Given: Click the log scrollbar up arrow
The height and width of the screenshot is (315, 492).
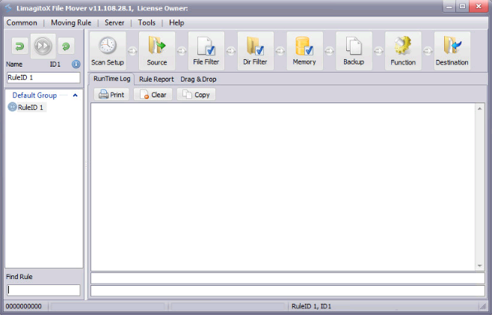Looking at the screenshot, I should [479, 108].
